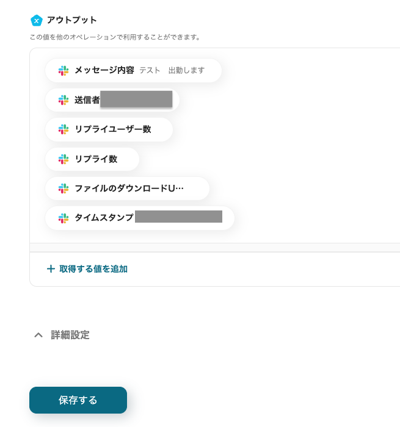
Task: Click Slack icon beside メッセージ内容
Action: (64, 71)
